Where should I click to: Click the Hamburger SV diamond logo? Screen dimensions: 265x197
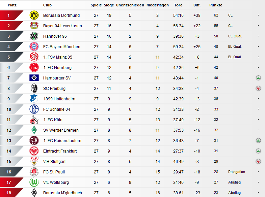(34, 78)
